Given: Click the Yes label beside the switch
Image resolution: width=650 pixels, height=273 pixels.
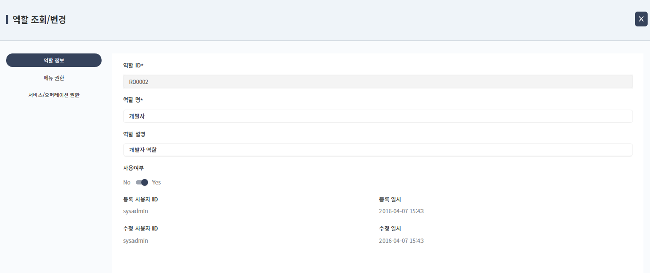Looking at the screenshot, I should pos(156,182).
